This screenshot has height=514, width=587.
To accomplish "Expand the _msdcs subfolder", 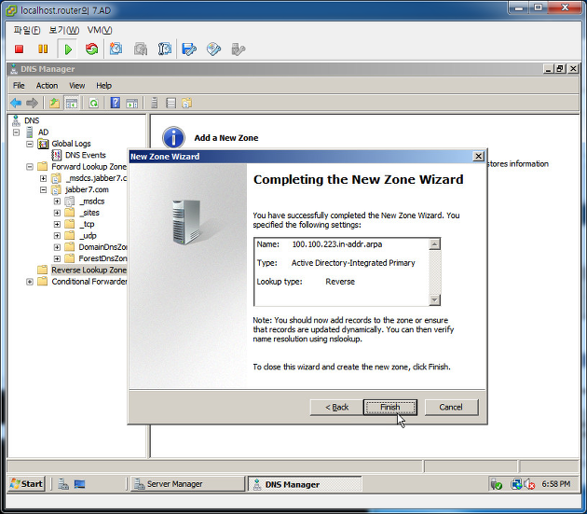I will point(57,201).
